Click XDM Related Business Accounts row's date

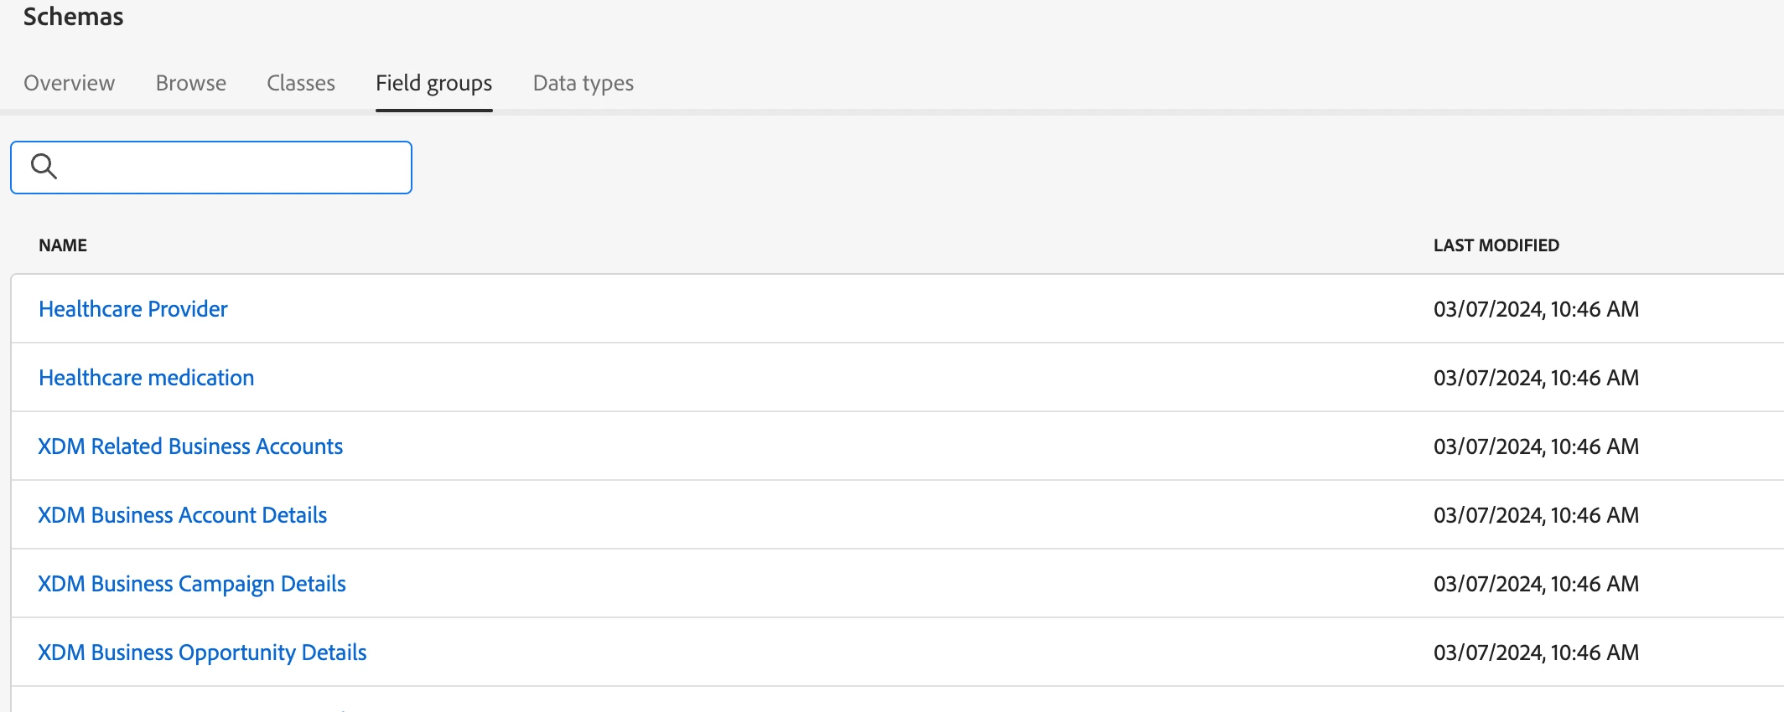(1535, 446)
